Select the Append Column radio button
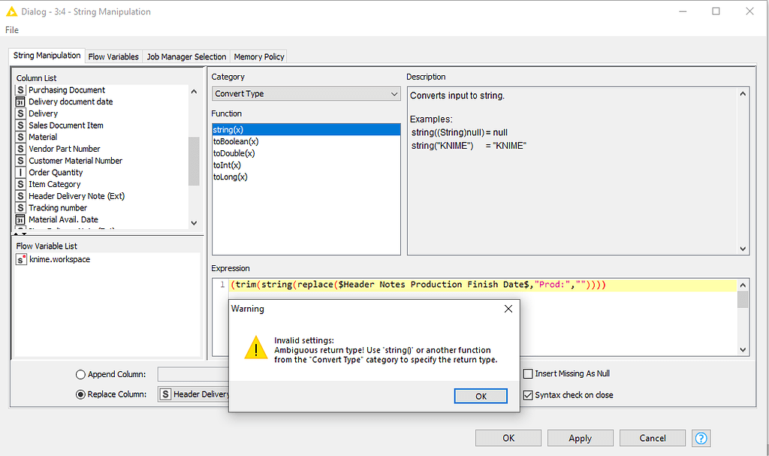769x456 pixels. 80,374
